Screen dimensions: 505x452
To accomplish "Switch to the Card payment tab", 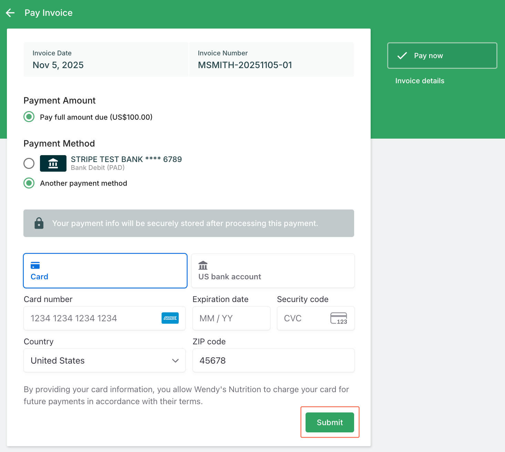I will (x=105, y=271).
